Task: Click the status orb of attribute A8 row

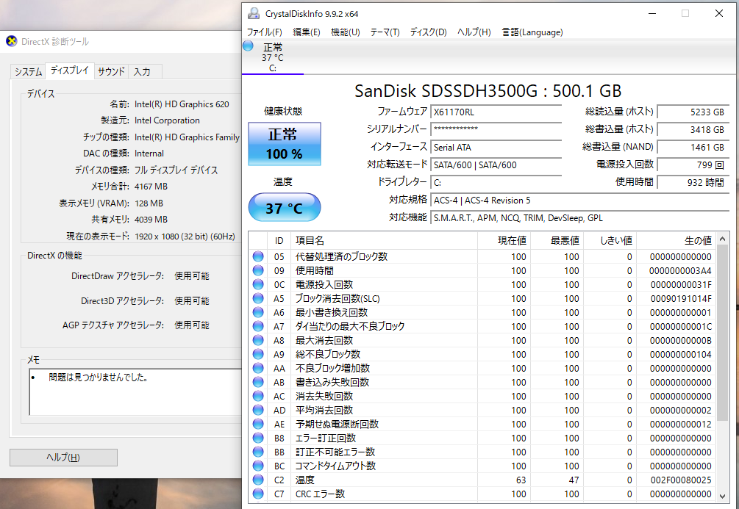Action: (258, 340)
